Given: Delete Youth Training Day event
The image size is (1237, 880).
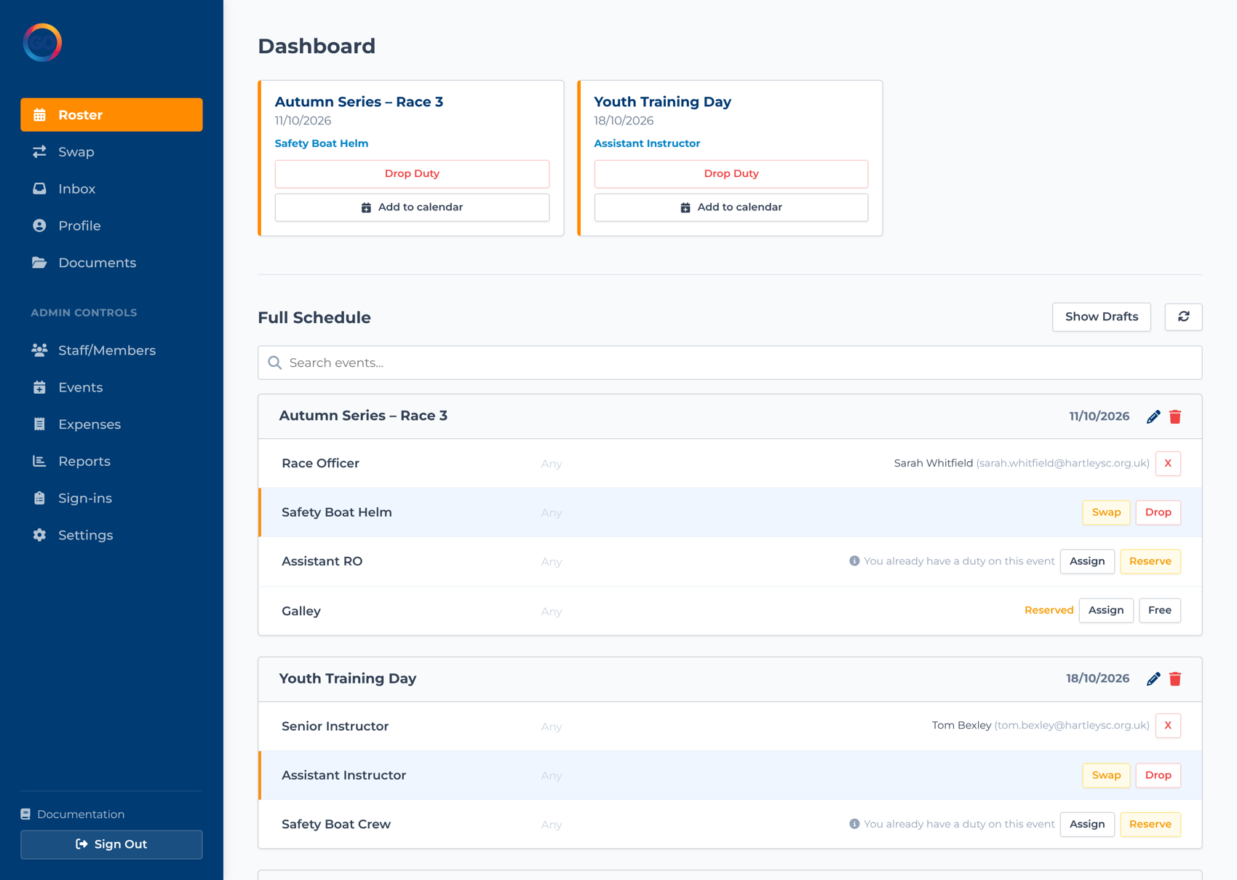Looking at the screenshot, I should click(x=1175, y=679).
